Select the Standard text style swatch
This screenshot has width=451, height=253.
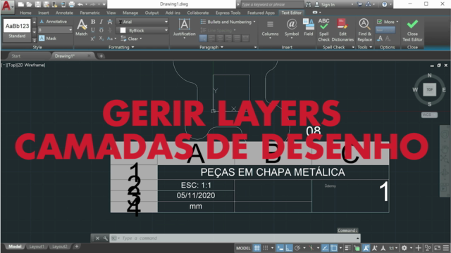tap(17, 29)
